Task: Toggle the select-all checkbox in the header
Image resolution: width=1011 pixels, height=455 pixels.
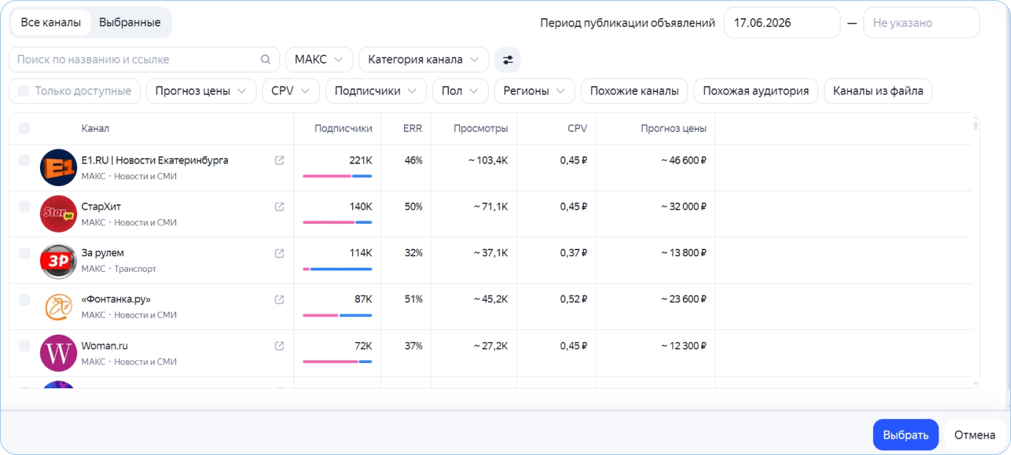Action: click(x=24, y=128)
